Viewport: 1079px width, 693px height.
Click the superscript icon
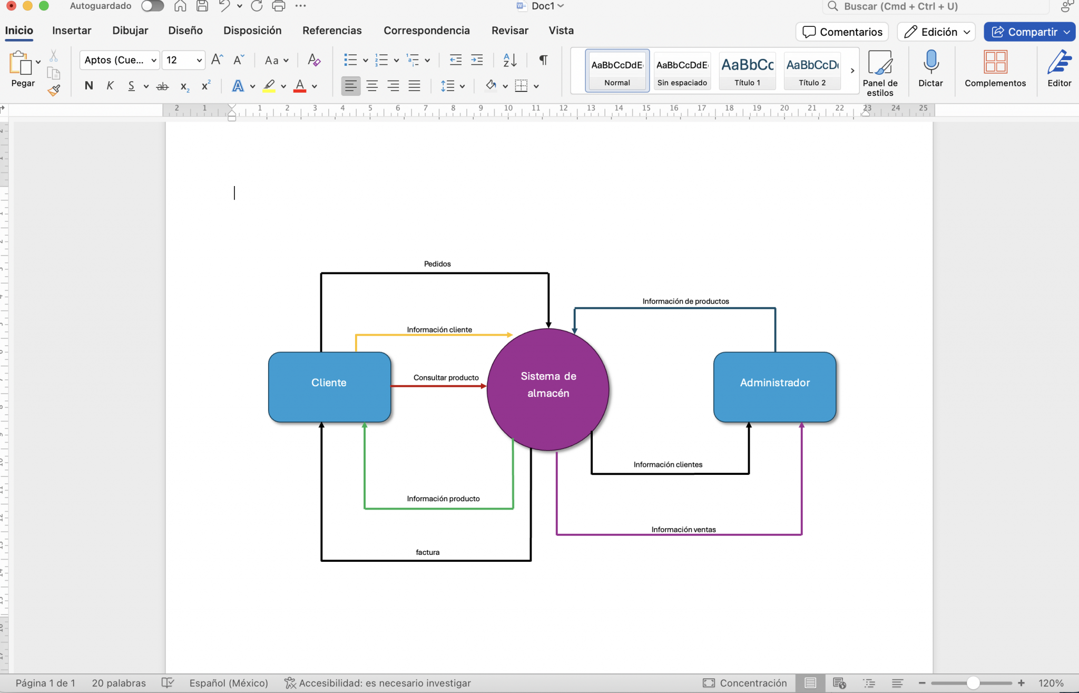(206, 84)
